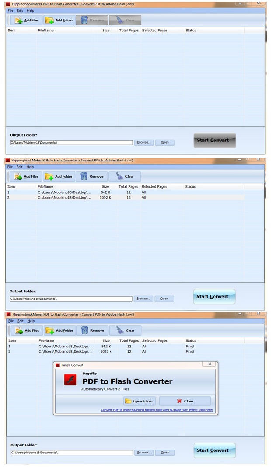Open the Help menu in the bottom window

click(31, 321)
